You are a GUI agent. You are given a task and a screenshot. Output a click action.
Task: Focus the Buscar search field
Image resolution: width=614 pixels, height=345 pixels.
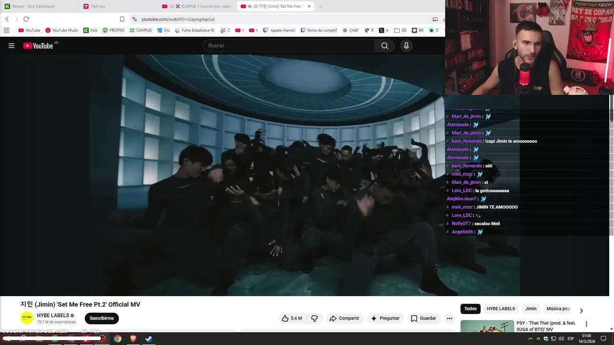(x=289, y=46)
